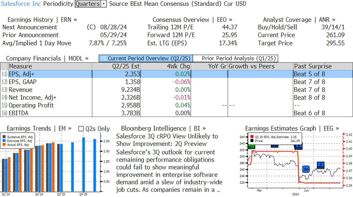Click the 4Wk Chg column header
This screenshot has height=197, width=353.
(x=166, y=66)
